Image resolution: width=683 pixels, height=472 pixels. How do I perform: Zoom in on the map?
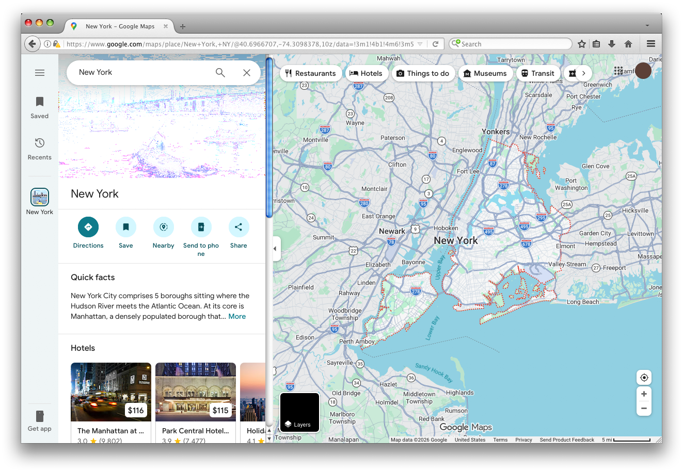pos(644,394)
